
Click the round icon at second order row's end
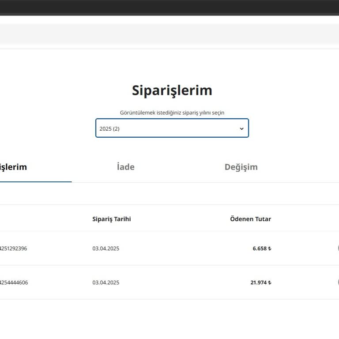pos(338,282)
